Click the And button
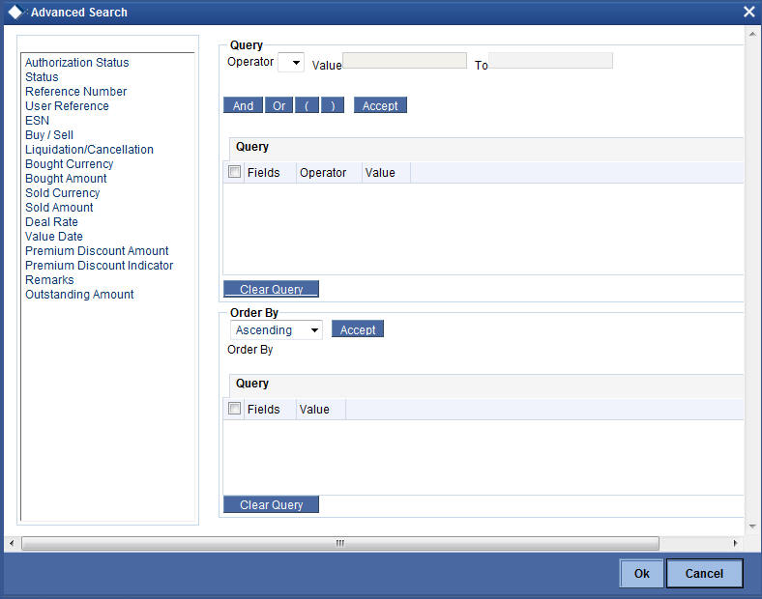The image size is (762, 599). 243,105
